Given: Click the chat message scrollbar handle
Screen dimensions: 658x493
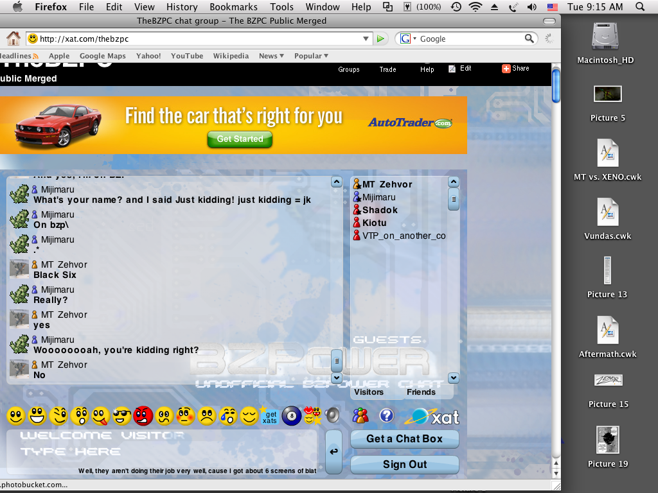Looking at the screenshot, I should pos(337,361).
